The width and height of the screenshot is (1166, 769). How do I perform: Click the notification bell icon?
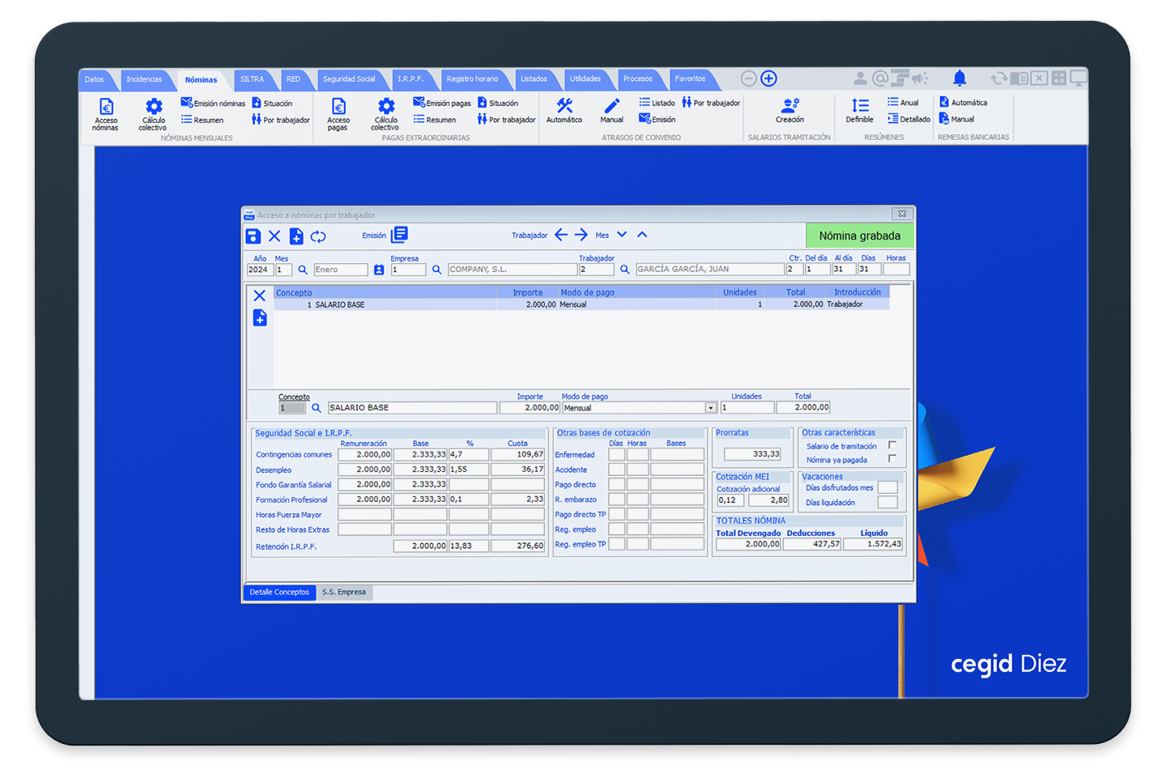click(x=960, y=79)
